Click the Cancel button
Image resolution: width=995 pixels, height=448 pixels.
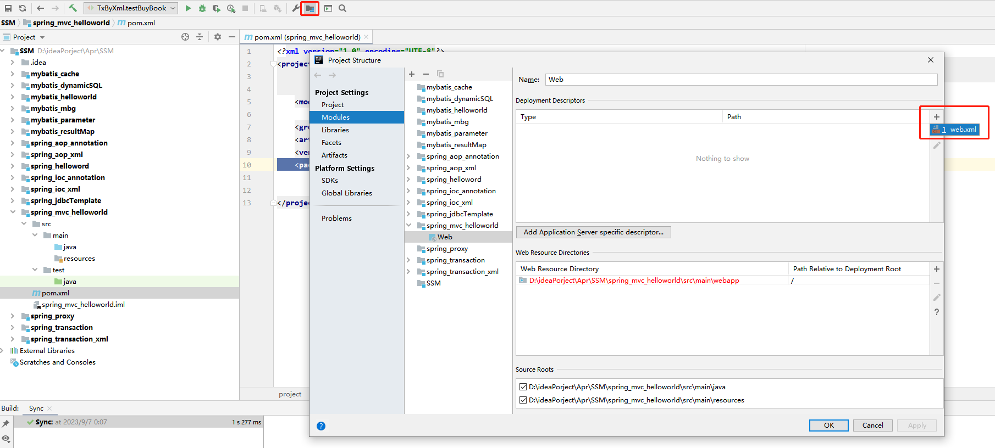click(872, 425)
